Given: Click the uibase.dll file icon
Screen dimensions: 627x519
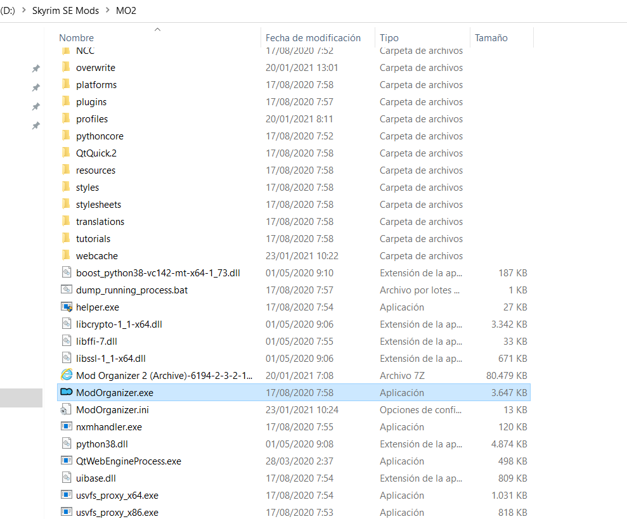Looking at the screenshot, I should pos(67,477).
